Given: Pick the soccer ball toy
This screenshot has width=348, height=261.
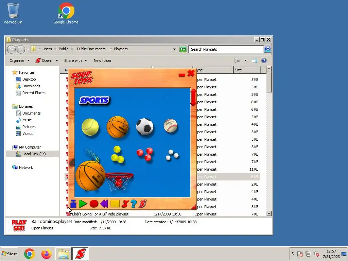Looking at the screenshot, I should [145, 127].
